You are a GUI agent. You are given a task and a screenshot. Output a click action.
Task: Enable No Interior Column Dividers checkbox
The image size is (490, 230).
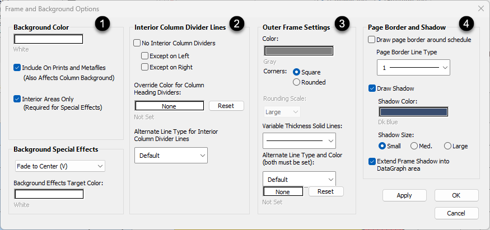tap(137, 43)
